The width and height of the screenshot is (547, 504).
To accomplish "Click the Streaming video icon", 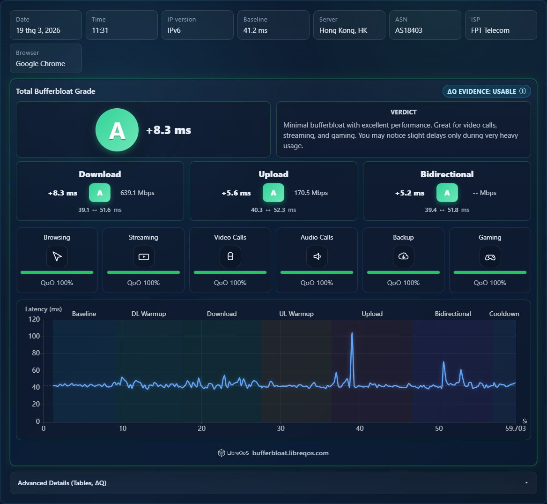I will [143, 256].
